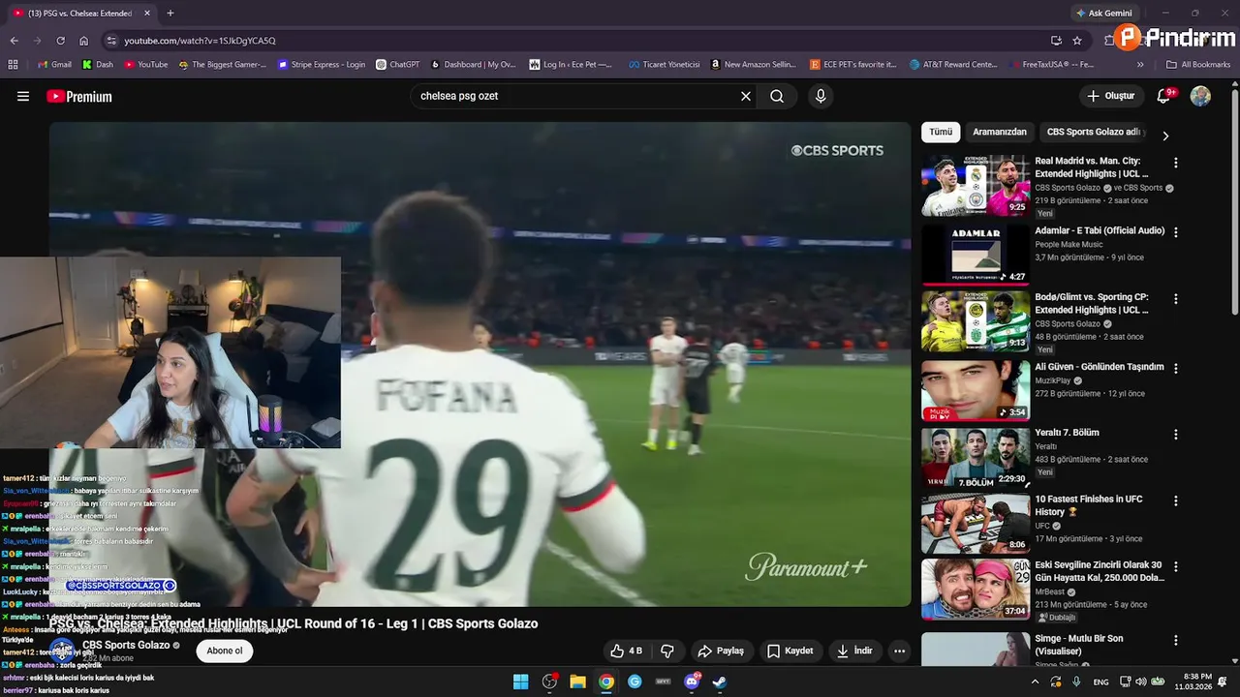Screen dimensions: 1240x697
Task: Open Steam from the taskbar
Action: (x=720, y=682)
